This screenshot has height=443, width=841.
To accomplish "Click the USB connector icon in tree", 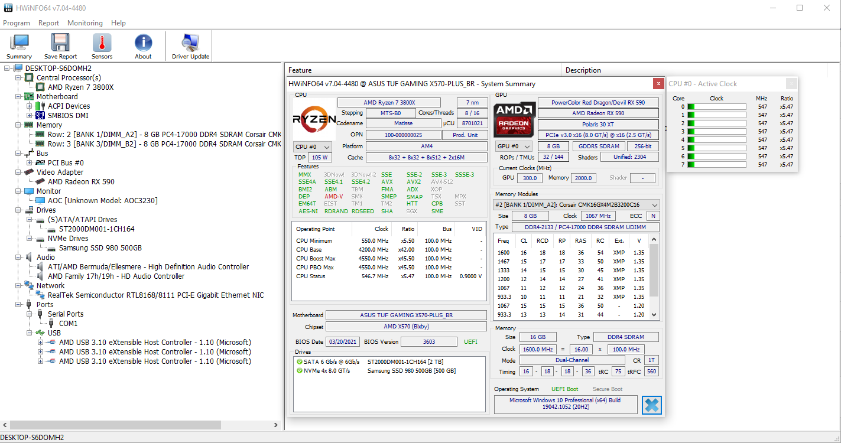I will (x=40, y=333).
